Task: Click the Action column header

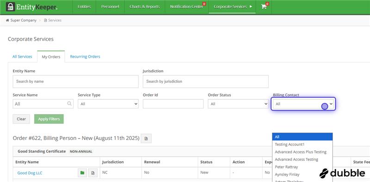Action: 239,162
